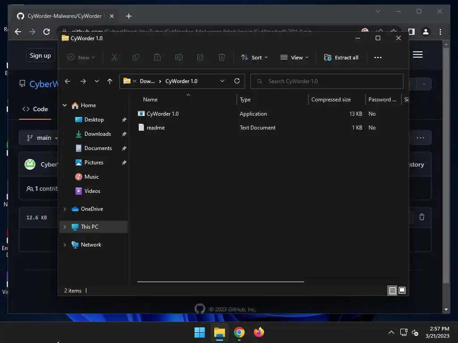
Task: Click the Rename icon in Explorer toolbar
Action: 179,58
